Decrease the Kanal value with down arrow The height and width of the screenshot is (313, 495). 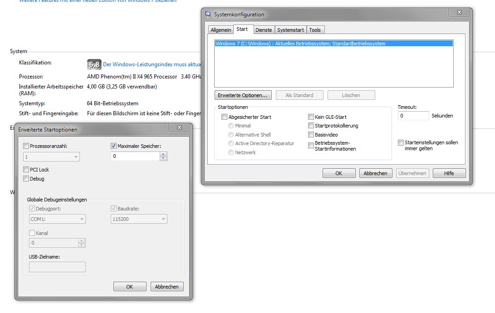pyautogui.click(x=82, y=245)
